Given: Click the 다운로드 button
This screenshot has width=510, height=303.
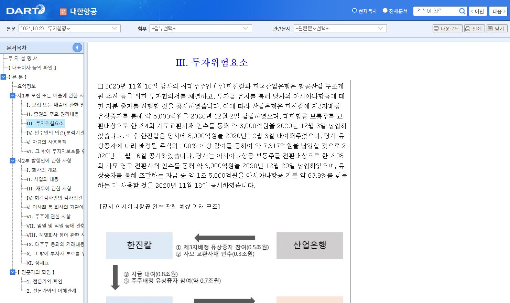Looking at the screenshot, I should click(447, 29).
